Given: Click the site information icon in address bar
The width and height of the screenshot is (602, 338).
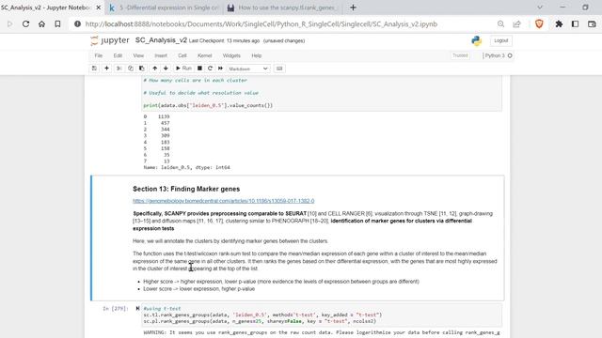Looking at the screenshot, I should [x=77, y=23].
